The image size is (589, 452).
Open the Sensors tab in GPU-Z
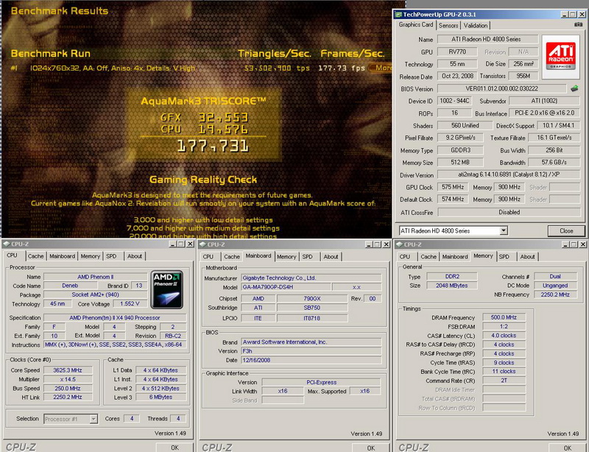coord(448,26)
